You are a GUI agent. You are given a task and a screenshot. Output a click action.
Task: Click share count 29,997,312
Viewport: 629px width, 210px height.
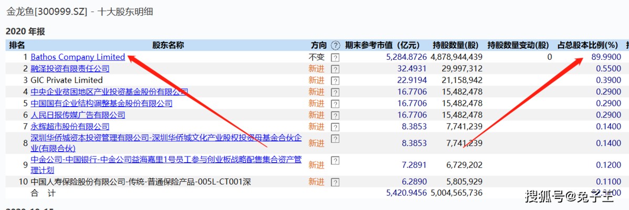click(463, 69)
